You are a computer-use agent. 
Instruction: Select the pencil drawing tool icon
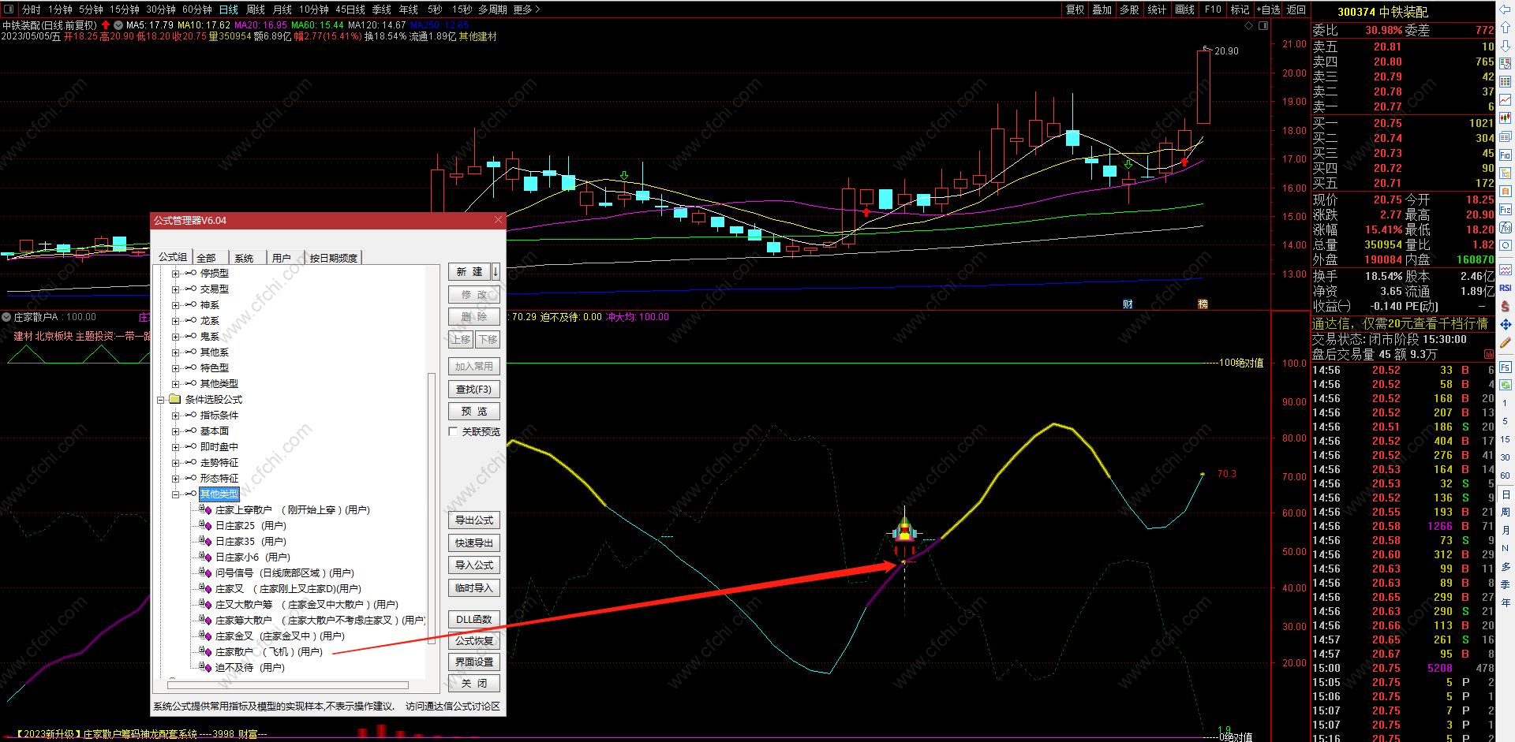click(x=1506, y=343)
